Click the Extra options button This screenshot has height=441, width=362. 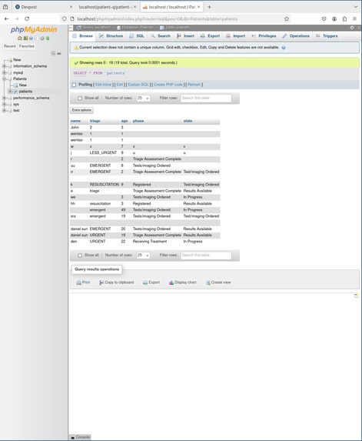(x=81, y=110)
